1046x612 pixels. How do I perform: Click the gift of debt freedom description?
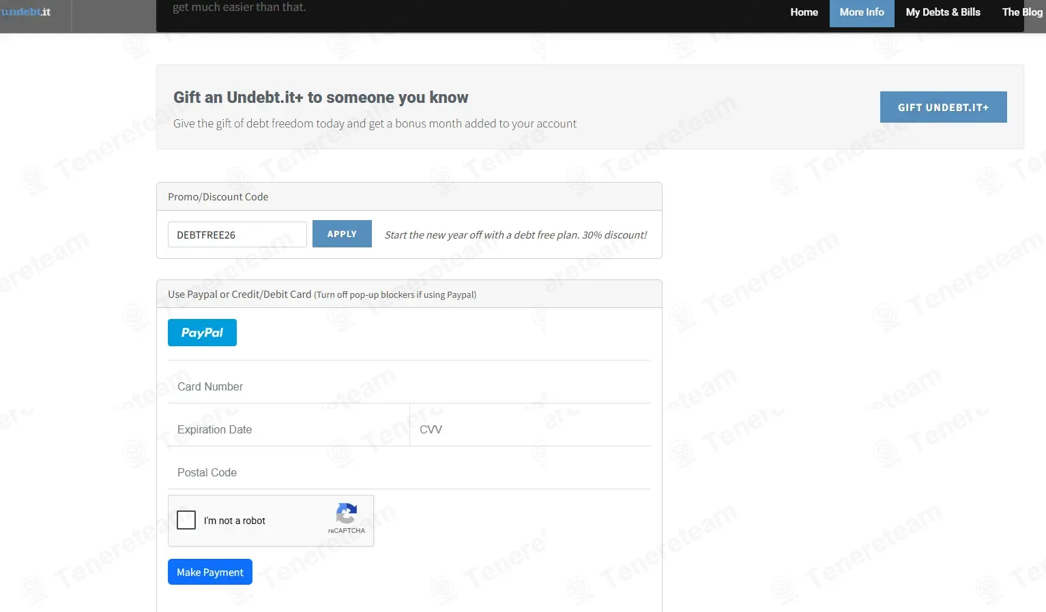pos(375,123)
